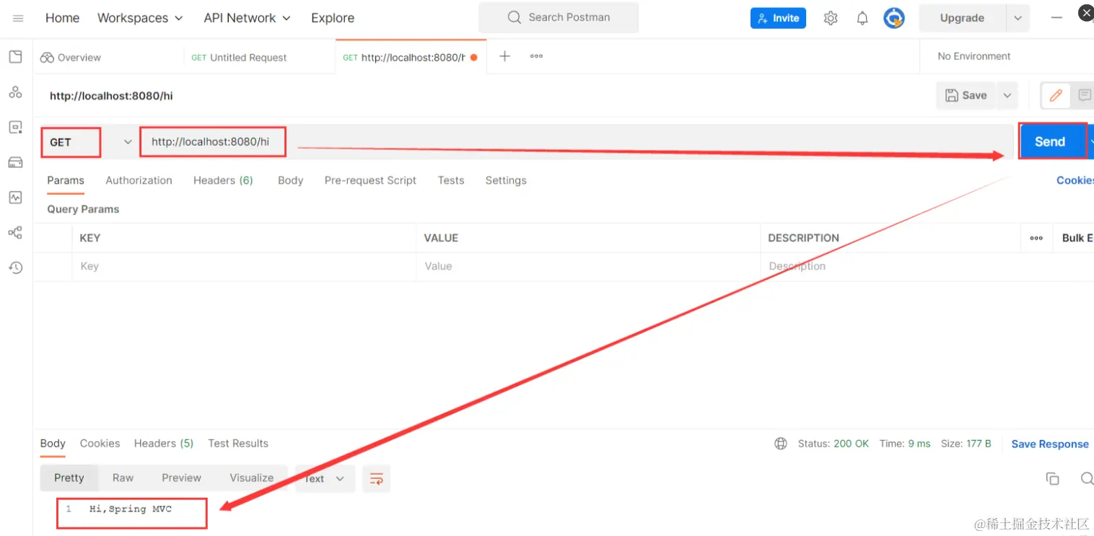The image size is (1094, 536).
Task: Switch to Untitled Request tab
Action: coord(239,58)
